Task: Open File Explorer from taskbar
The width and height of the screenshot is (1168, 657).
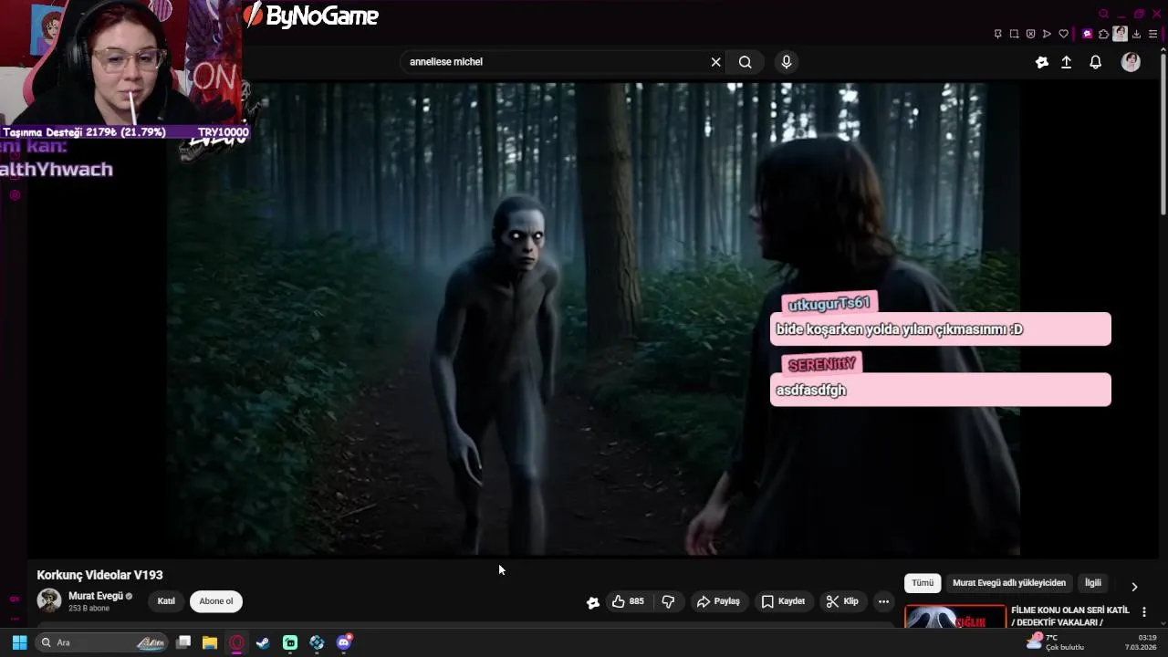Action: 210,642
